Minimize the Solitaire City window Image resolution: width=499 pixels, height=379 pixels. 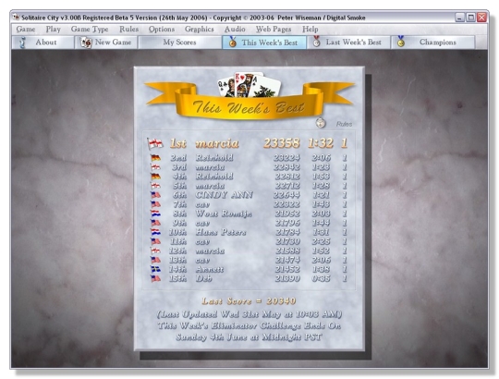(x=459, y=18)
